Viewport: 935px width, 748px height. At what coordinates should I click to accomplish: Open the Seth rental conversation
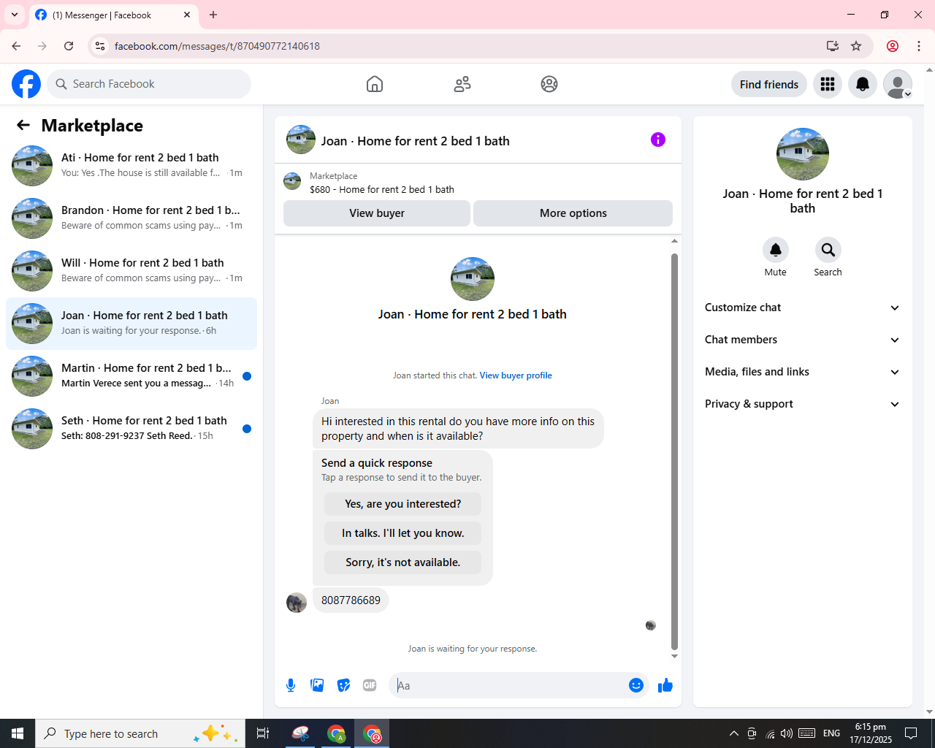pos(131,429)
